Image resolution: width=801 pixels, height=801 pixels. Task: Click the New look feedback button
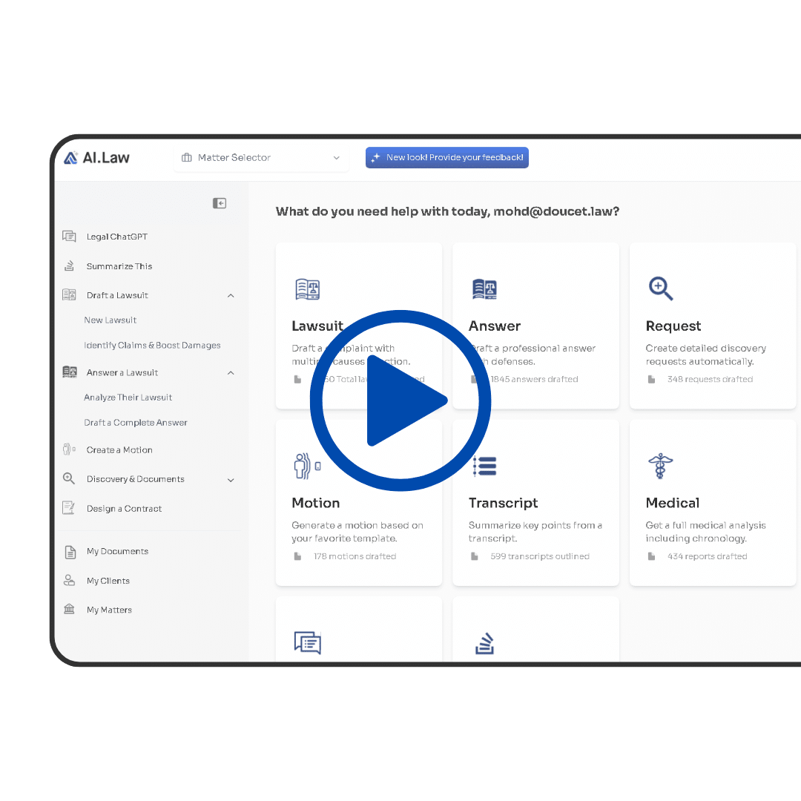(446, 157)
